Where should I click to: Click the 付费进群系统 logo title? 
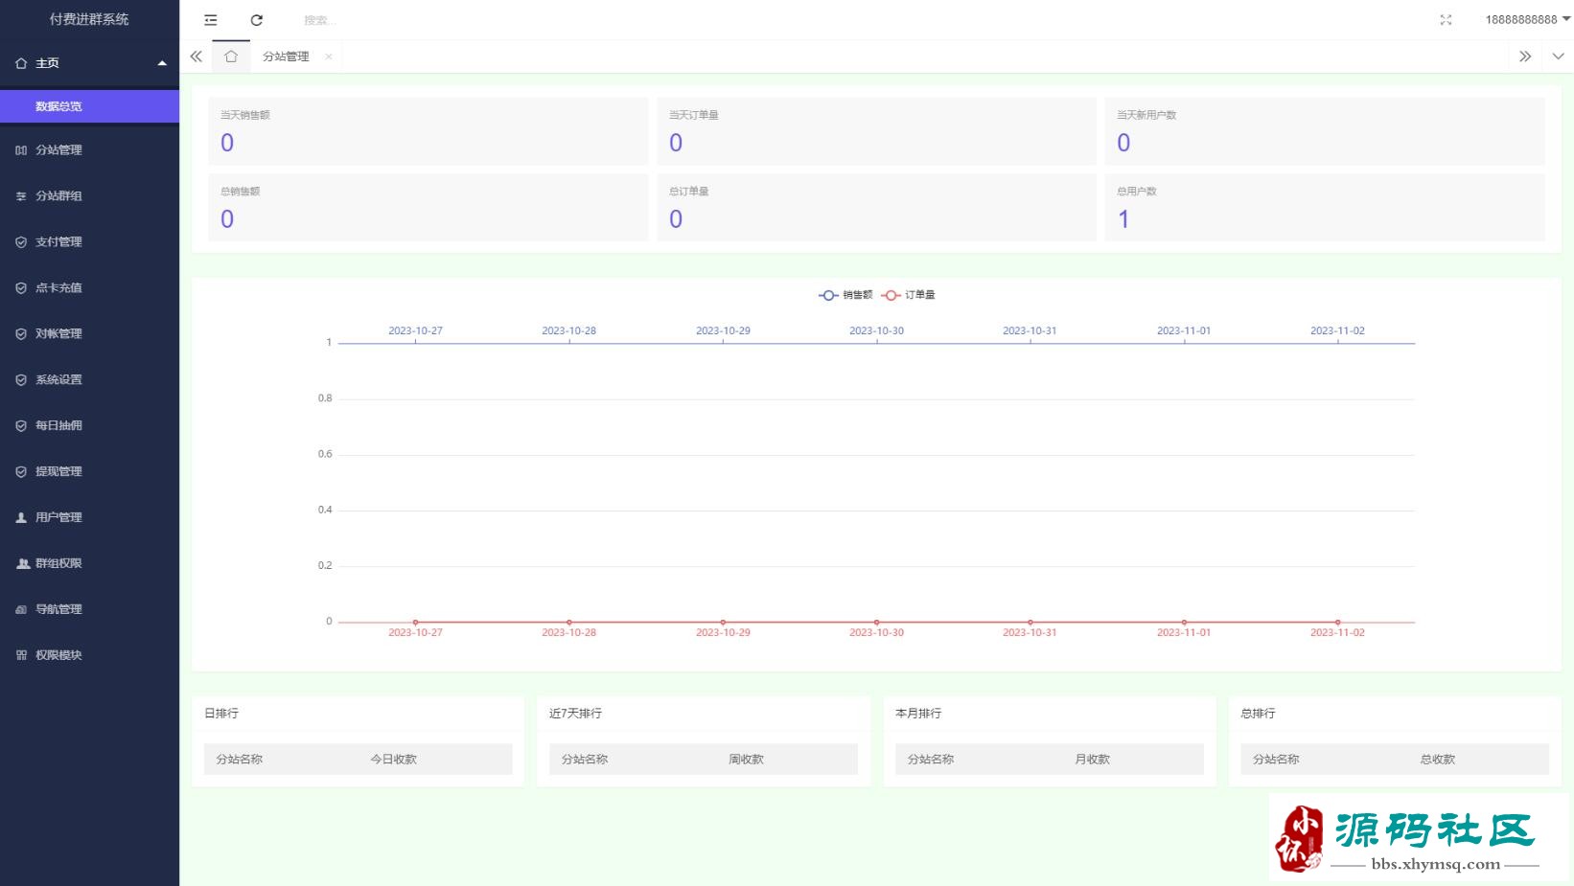pyautogui.click(x=89, y=19)
